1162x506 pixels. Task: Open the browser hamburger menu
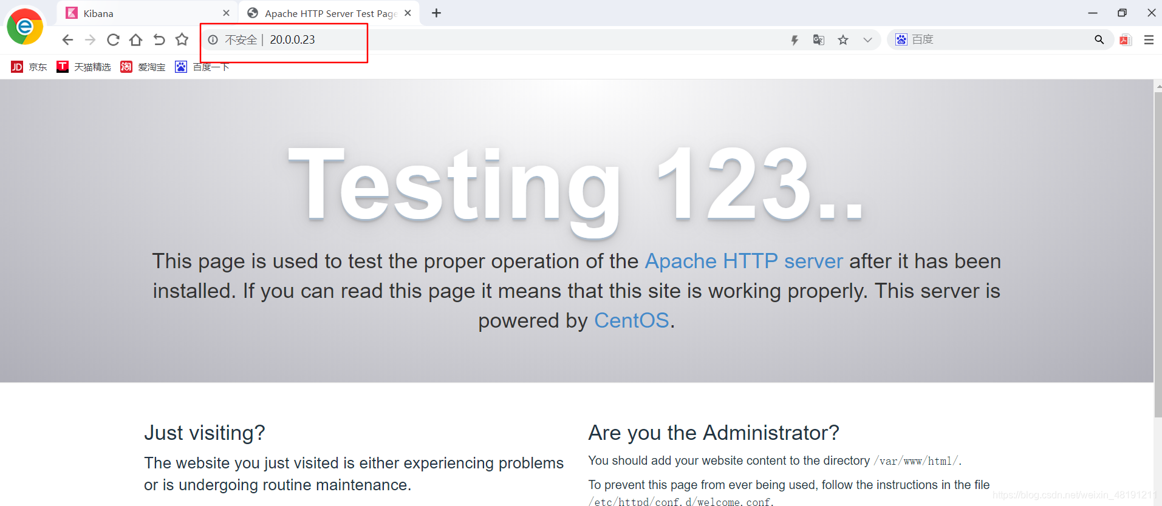[x=1149, y=39]
